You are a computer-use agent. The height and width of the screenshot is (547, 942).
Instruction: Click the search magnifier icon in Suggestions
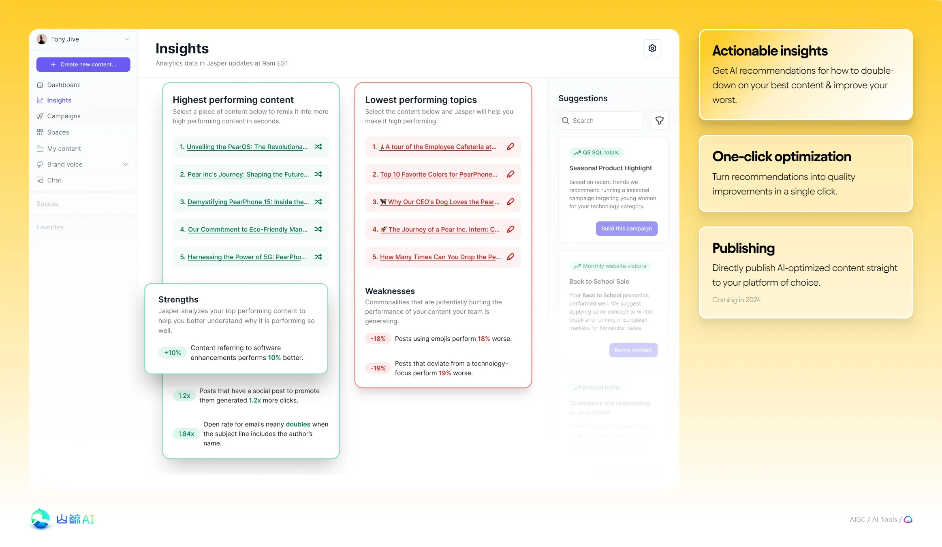click(x=566, y=121)
